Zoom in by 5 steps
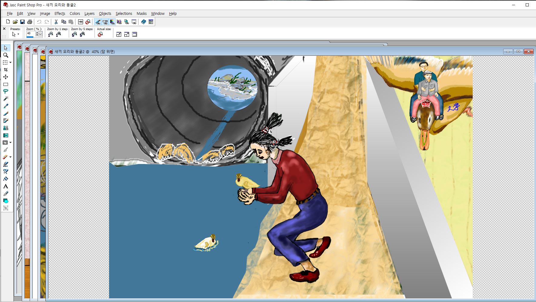 82,35
